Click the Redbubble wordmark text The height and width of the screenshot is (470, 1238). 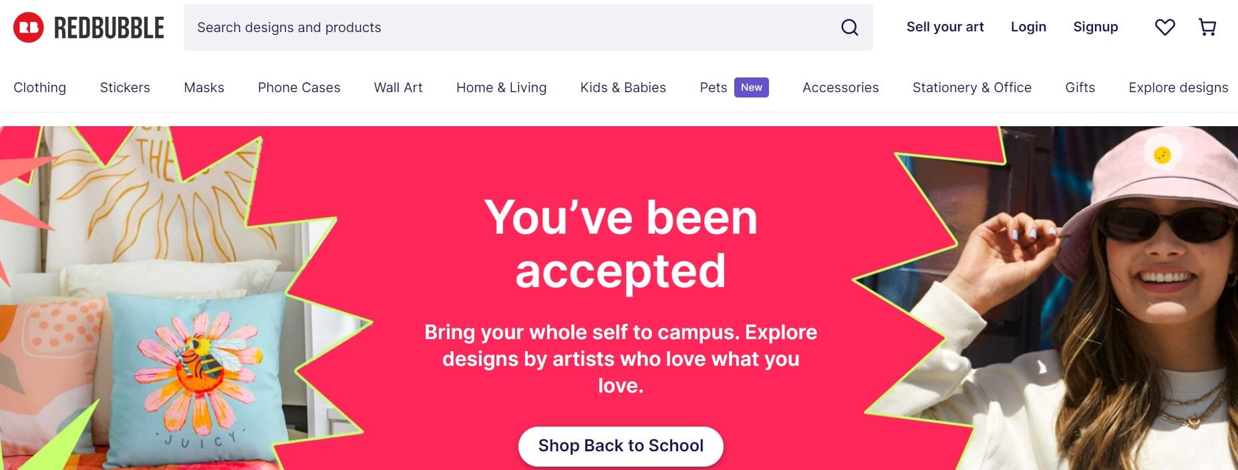pos(109,27)
